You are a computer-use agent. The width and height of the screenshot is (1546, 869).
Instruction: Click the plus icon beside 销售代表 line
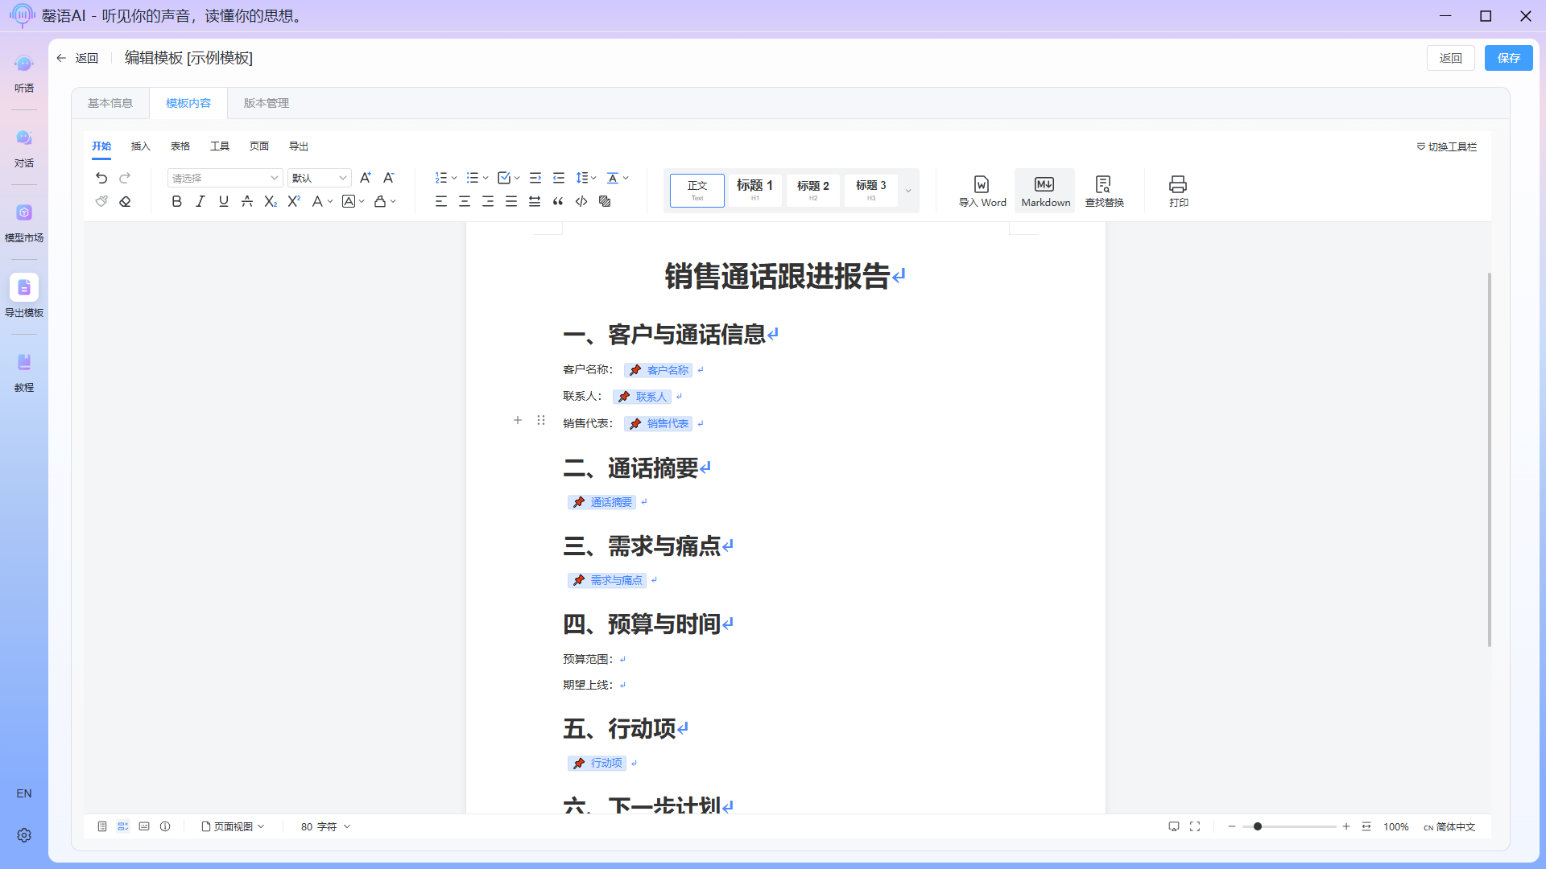click(x=518, y=420)
